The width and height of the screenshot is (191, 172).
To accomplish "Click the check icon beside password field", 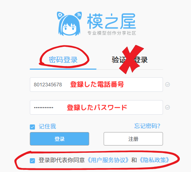I will click(167, 107).
